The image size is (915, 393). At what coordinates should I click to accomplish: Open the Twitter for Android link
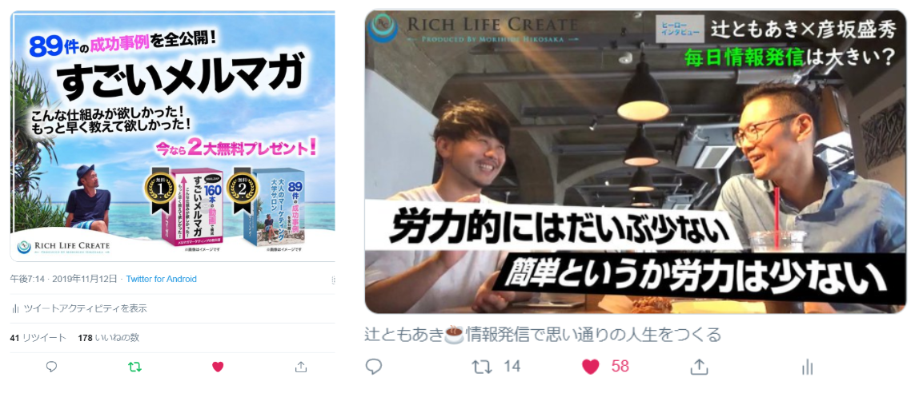(x=161, y=279)
